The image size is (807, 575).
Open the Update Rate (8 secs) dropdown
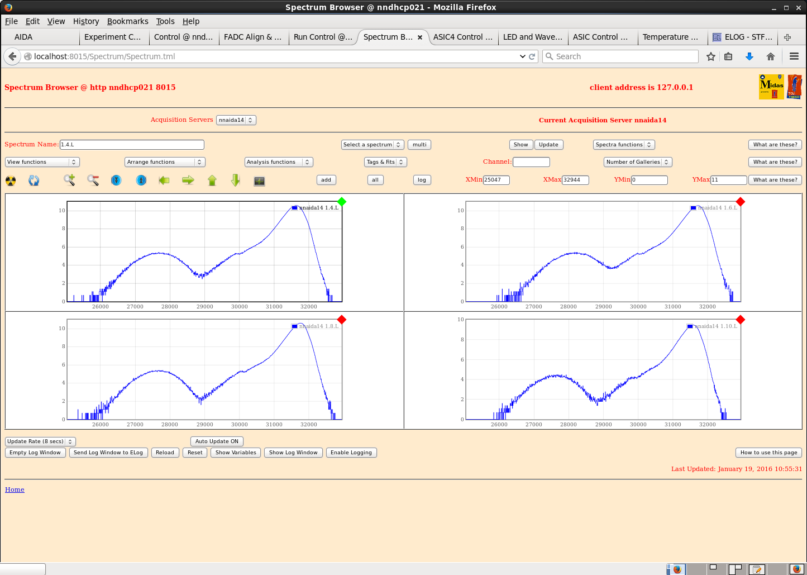click(40, 441)
